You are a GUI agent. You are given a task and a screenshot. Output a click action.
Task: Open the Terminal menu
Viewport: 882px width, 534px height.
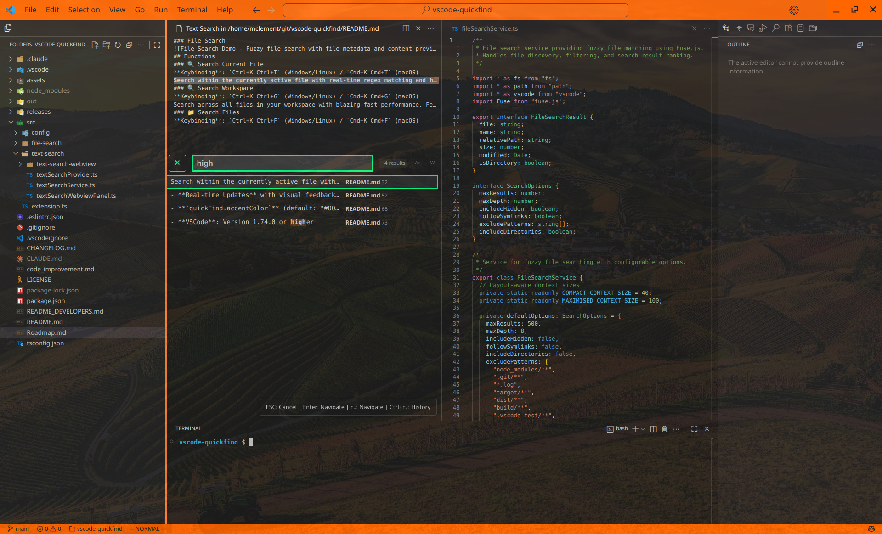pyautogui.click(x=192, y=10)
